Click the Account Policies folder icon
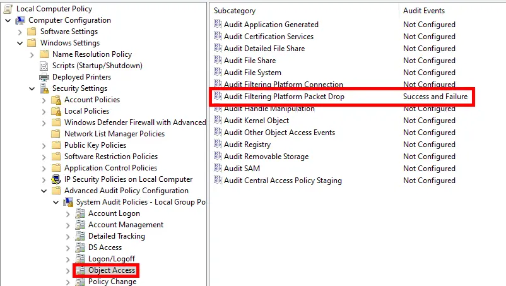 coord(56,100)
